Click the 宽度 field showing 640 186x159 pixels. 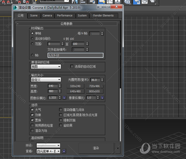tap(53, 86)
